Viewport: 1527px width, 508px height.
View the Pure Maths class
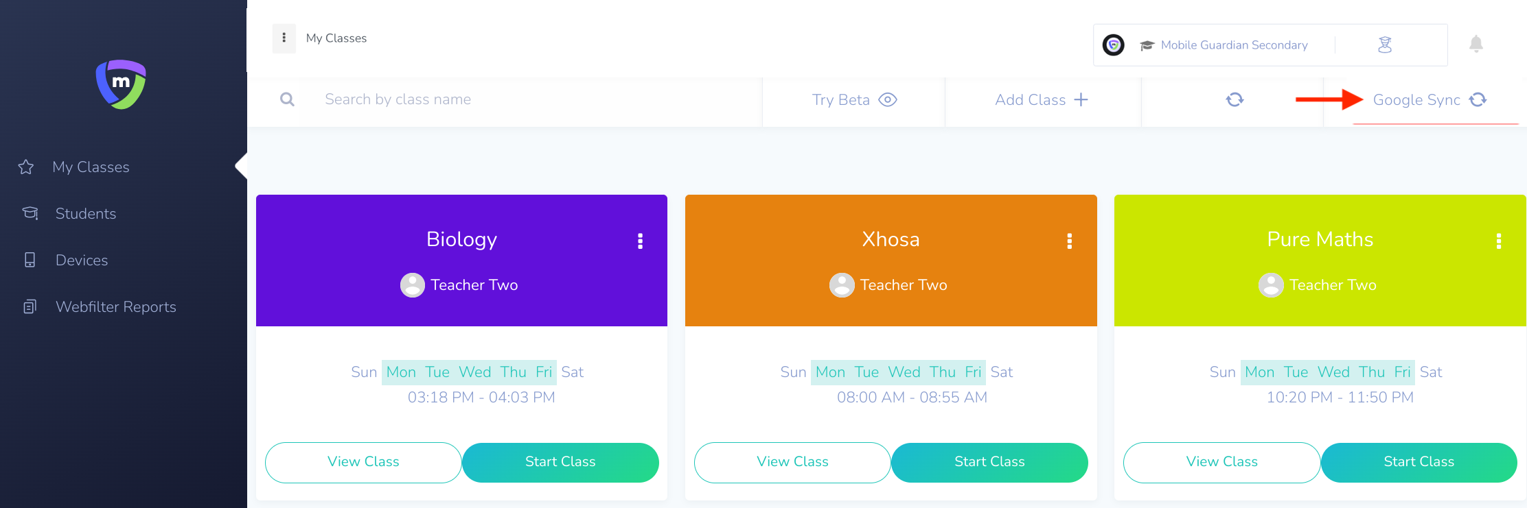coord(1222,462)
